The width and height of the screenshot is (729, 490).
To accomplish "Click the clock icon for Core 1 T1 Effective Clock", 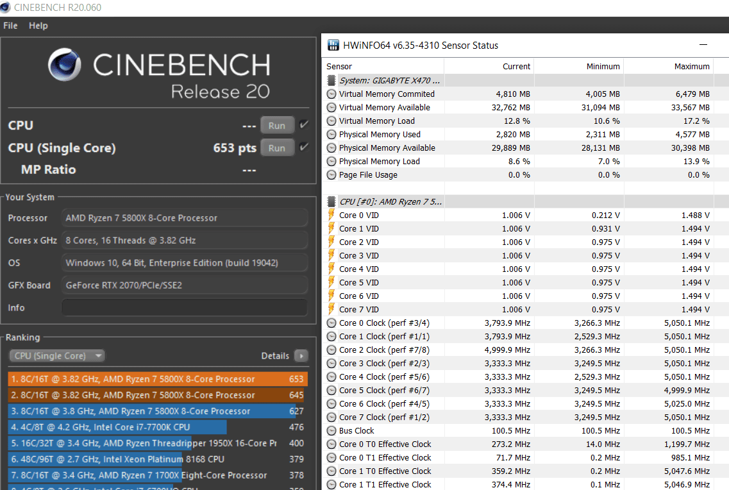I will point(331,485).
